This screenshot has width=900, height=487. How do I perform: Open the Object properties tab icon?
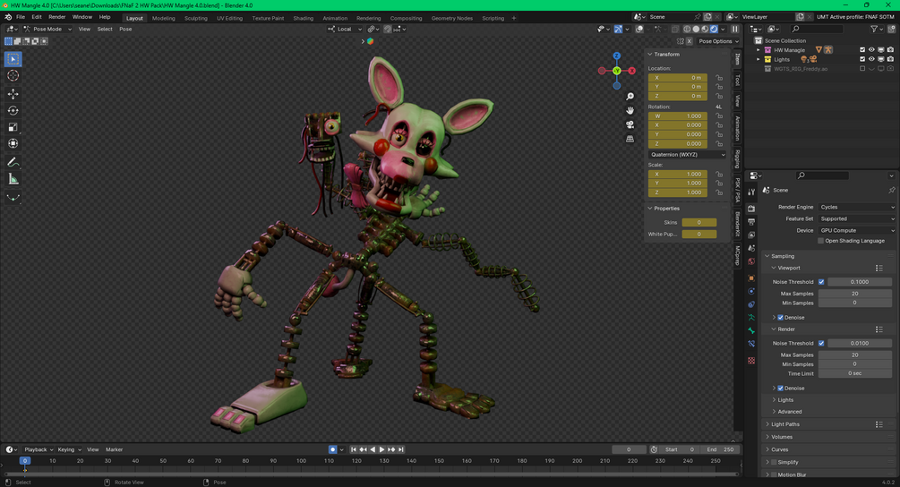[x=751, y=278]
